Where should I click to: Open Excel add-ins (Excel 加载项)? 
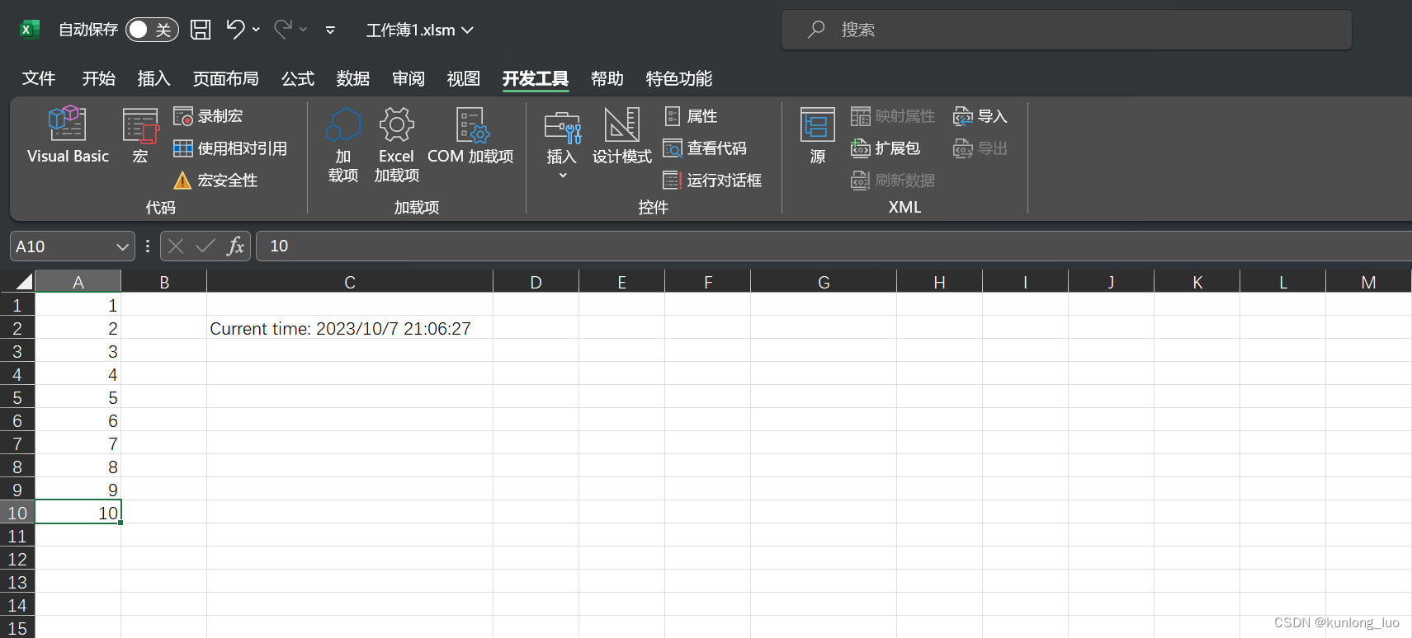click(x=397, y=145)
